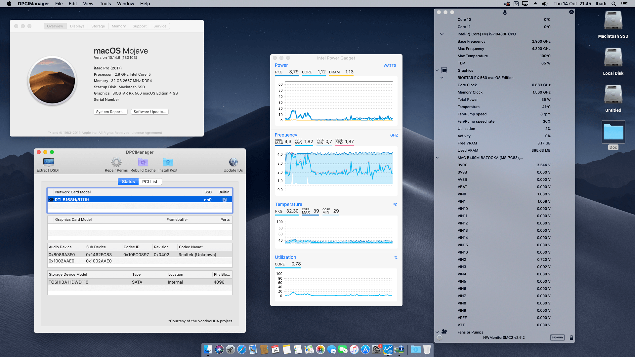
Task: Click the System Report... button
Action: [x=110, y=112]
